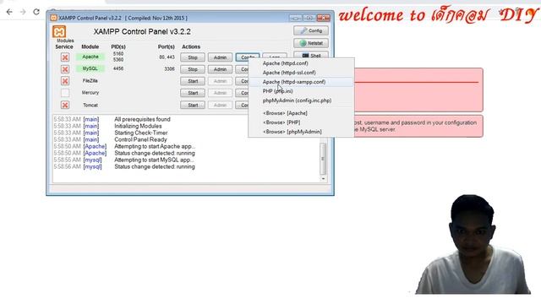This screenshot has height=304, width=541.
Task: Click the log scrollbar down arrow
Action: tap(323, 178)
